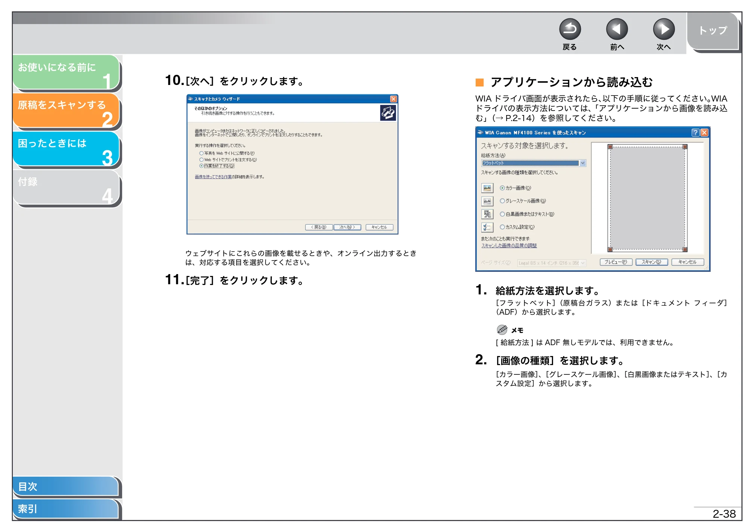Open the 給紙方法 フラットベッド dropdown
The image size is (752, 532).
(533, 163)
